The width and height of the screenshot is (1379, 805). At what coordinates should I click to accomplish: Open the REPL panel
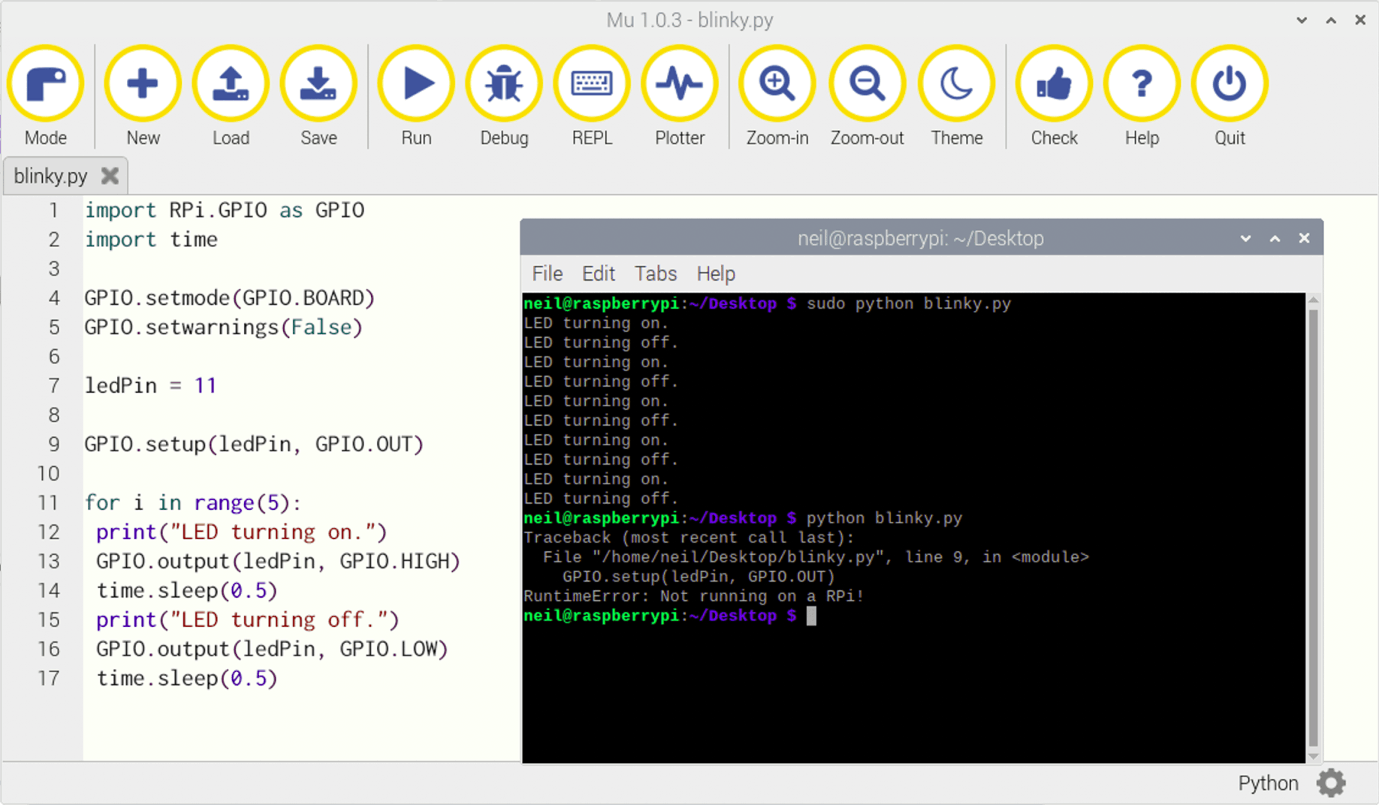[x=592, y=84]
